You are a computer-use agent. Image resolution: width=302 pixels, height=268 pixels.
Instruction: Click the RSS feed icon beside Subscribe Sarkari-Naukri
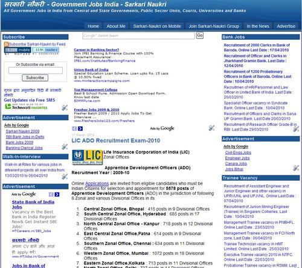(6, 44)
